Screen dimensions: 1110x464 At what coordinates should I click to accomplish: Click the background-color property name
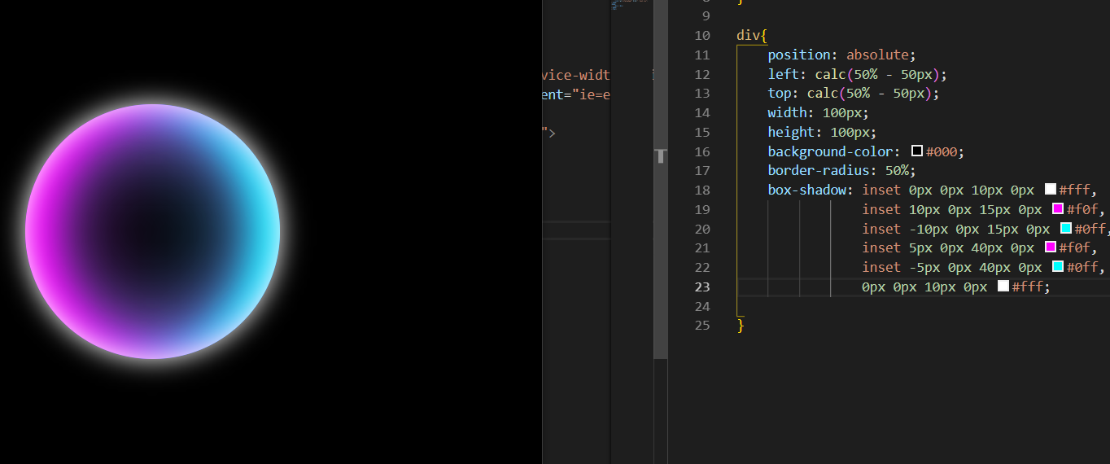pos(830,151)
